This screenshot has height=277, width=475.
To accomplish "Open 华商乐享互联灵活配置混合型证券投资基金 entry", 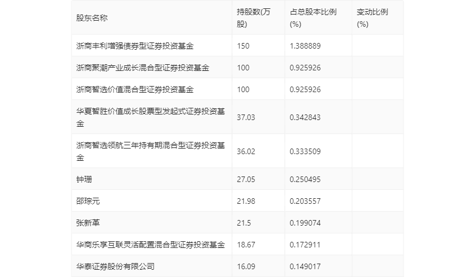I will point(150,245).
